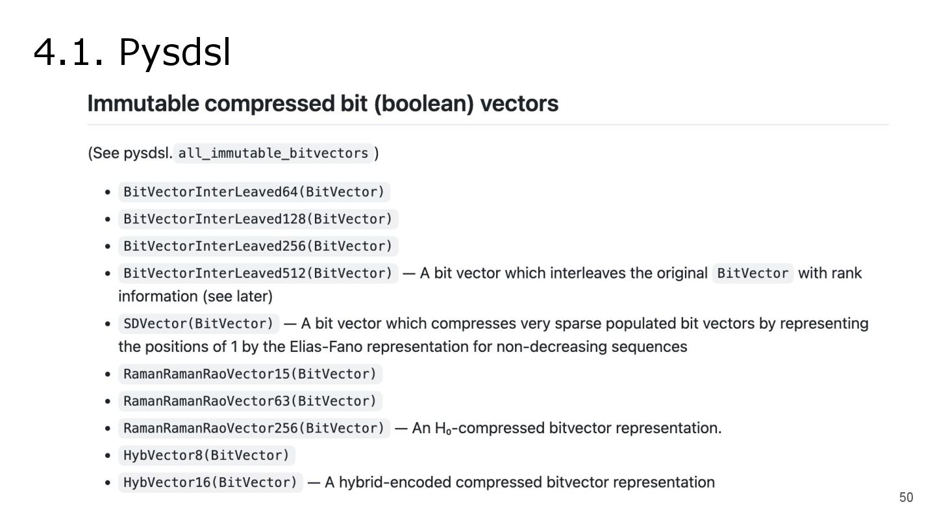Select the BitVectorInterLeaved128(BitVector) entry
935x526 pixels.
258,219
